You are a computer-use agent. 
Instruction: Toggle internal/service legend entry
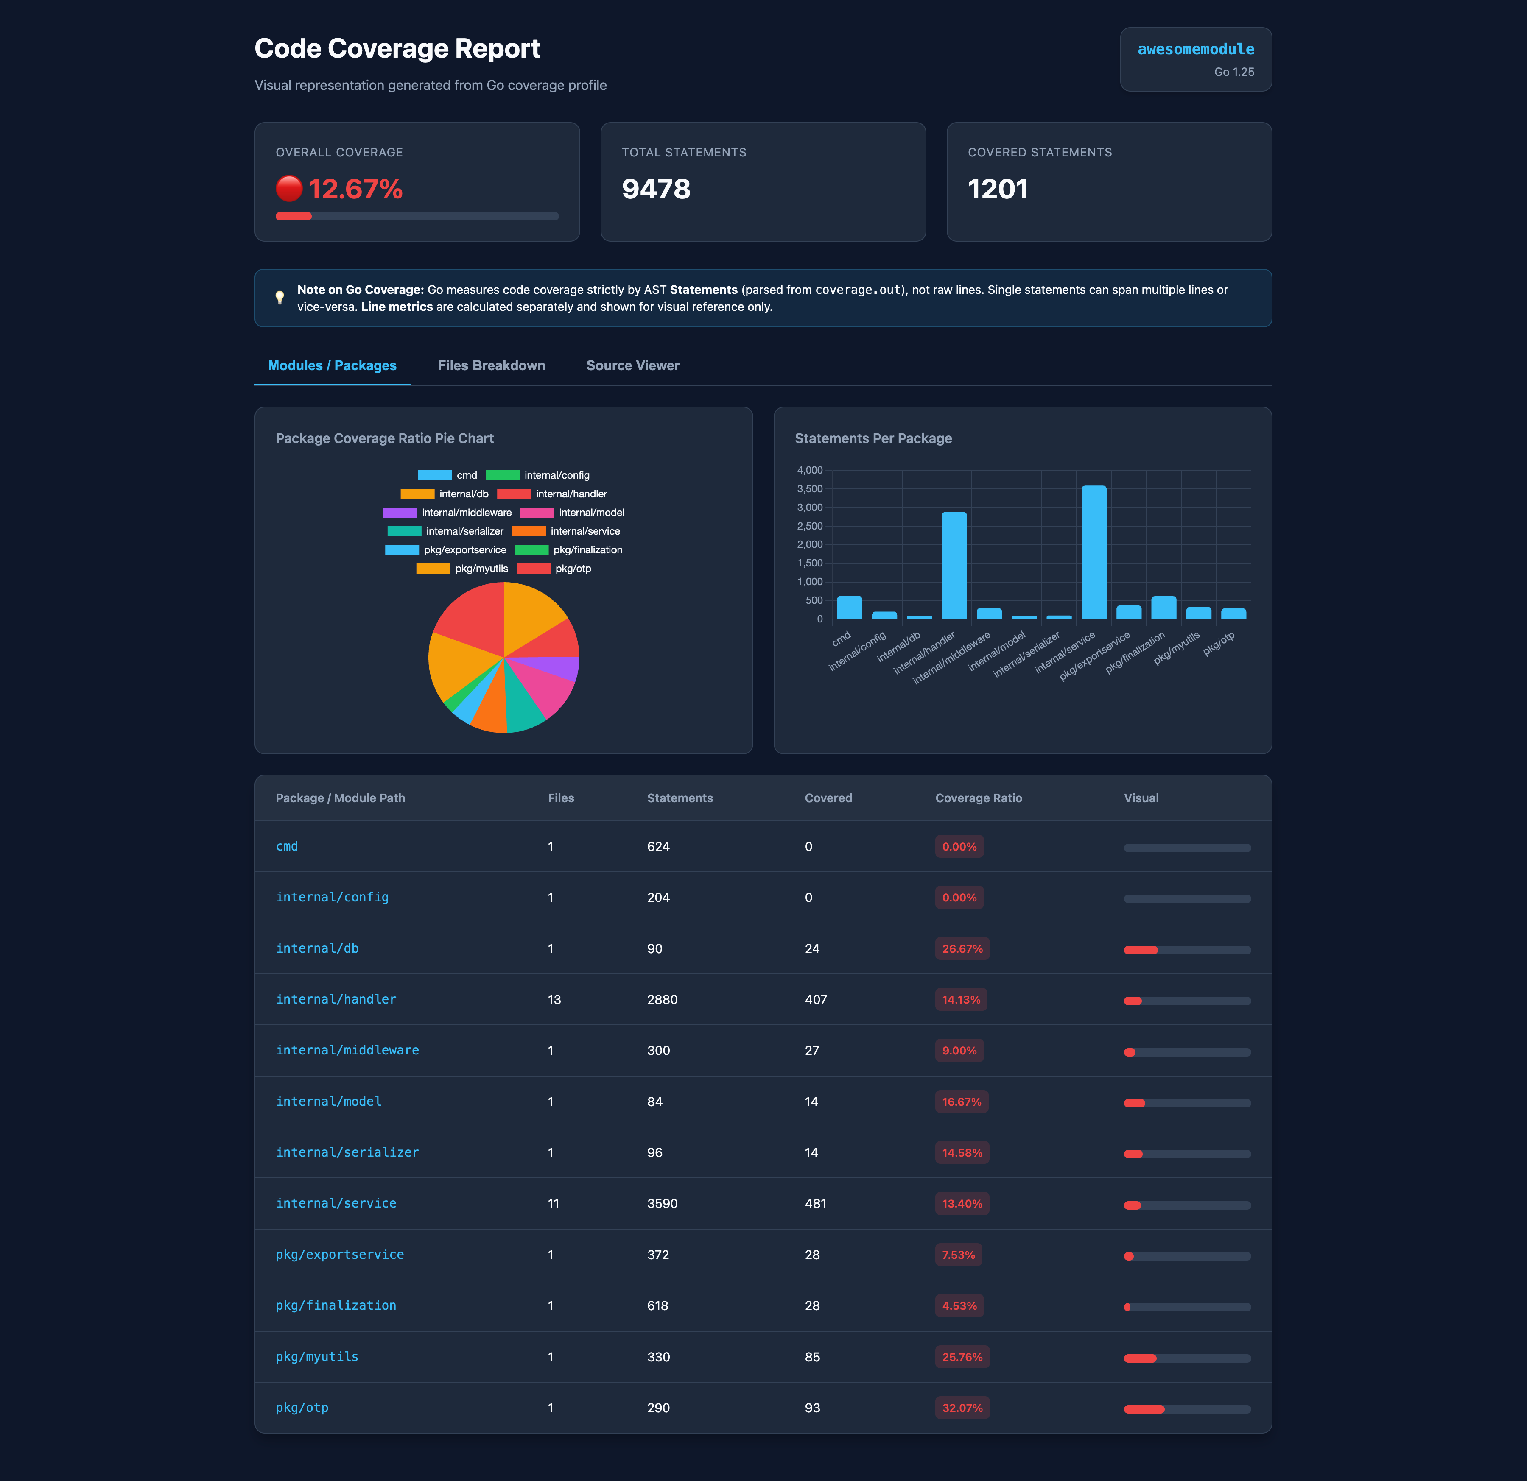click(x=566, y=531)
